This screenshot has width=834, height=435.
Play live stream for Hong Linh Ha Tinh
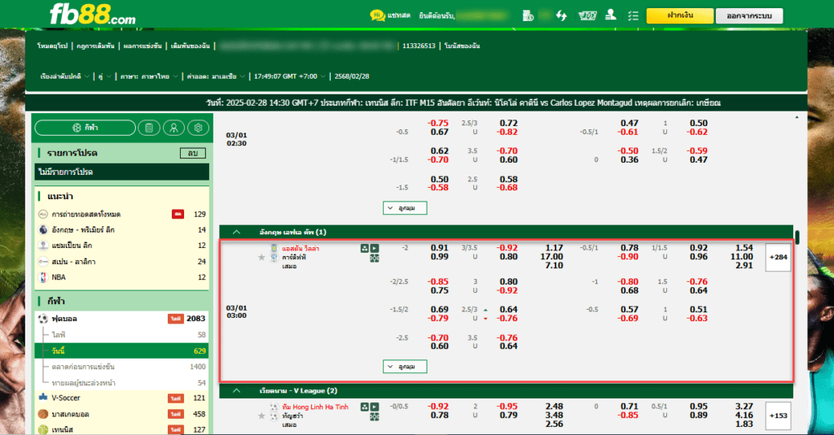click(375, 407)
